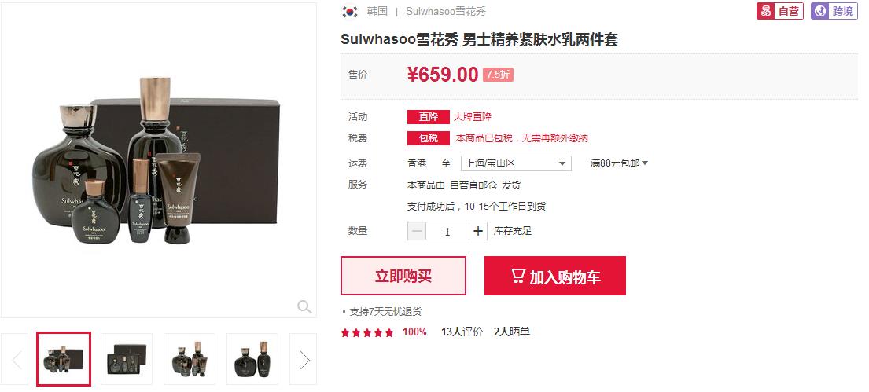The width and height of the screenshot is (869, 392).
Task: Increase quantity with the plus button
Action: pyautogui.click(x=477, y=232)
